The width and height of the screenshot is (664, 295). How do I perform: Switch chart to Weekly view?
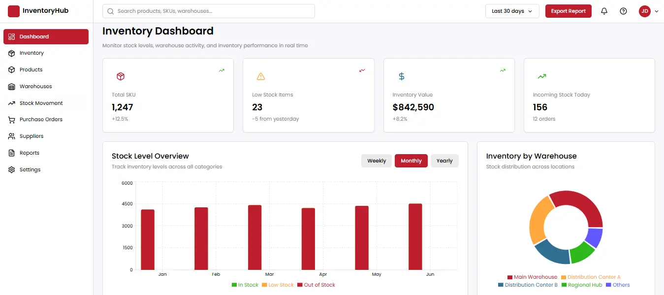(x=377, y=161)
